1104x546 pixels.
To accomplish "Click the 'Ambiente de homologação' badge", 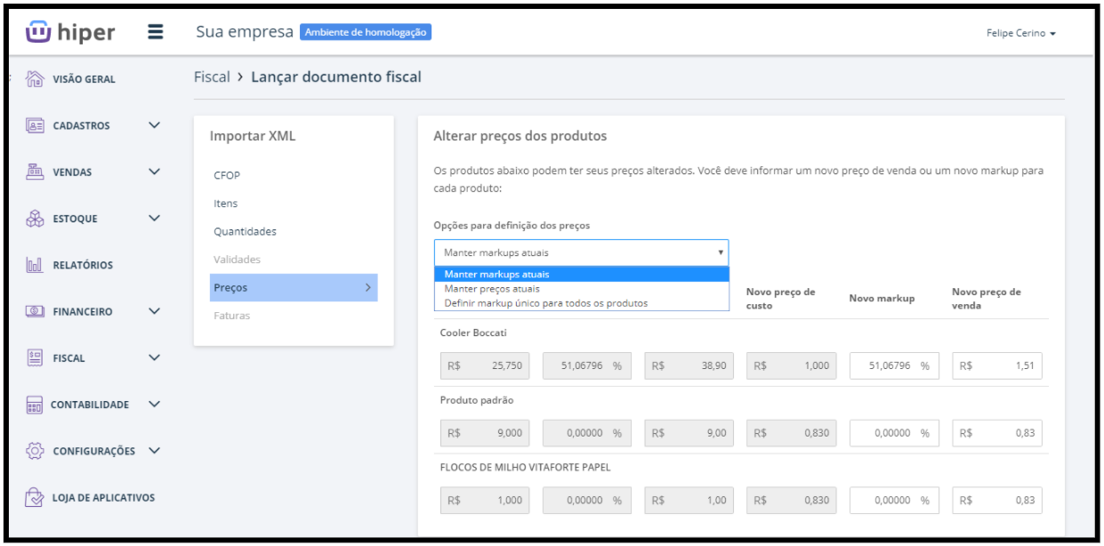I will (366, 32).
